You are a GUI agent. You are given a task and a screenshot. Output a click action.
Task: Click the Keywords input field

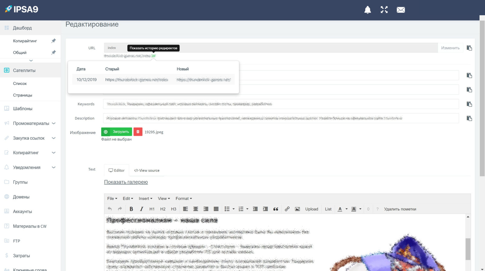coord(281,104)
